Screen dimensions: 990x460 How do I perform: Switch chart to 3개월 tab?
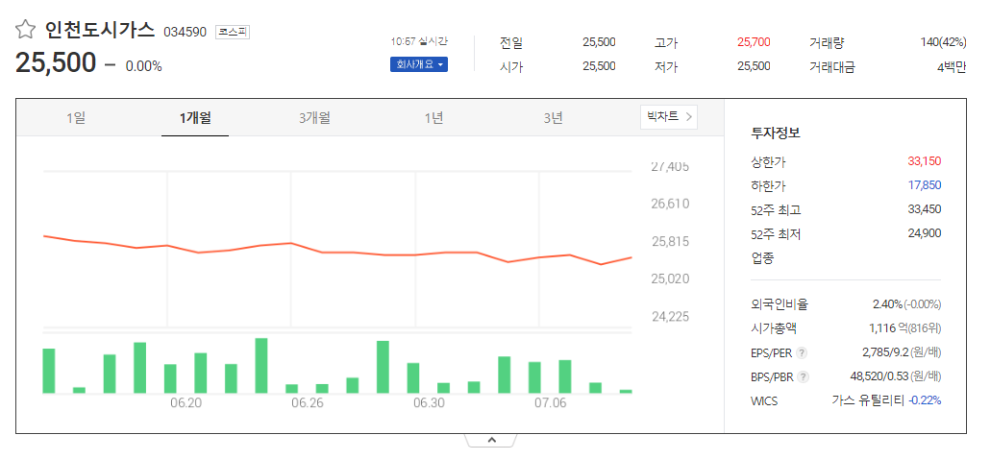click(x=314, y=118)
